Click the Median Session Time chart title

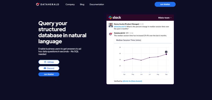(129, 40)
